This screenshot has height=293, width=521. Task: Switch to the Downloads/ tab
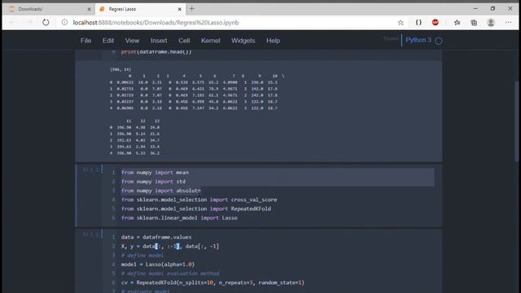click(49, 9)
